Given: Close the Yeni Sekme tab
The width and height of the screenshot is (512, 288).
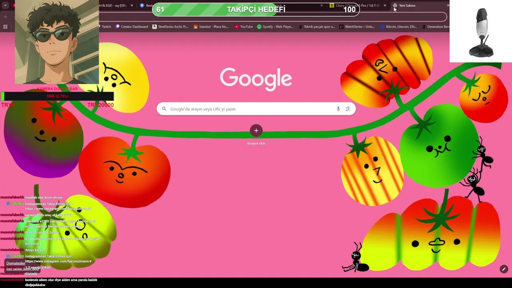Looking at the screenshot, I should (448, 6).
